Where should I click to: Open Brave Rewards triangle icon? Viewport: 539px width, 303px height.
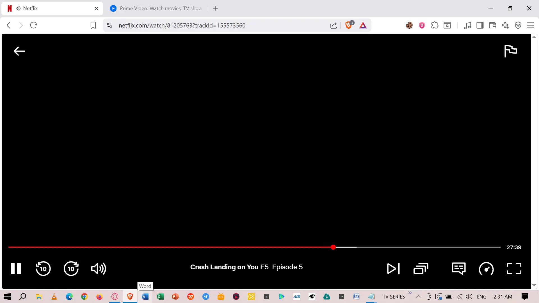363,26
